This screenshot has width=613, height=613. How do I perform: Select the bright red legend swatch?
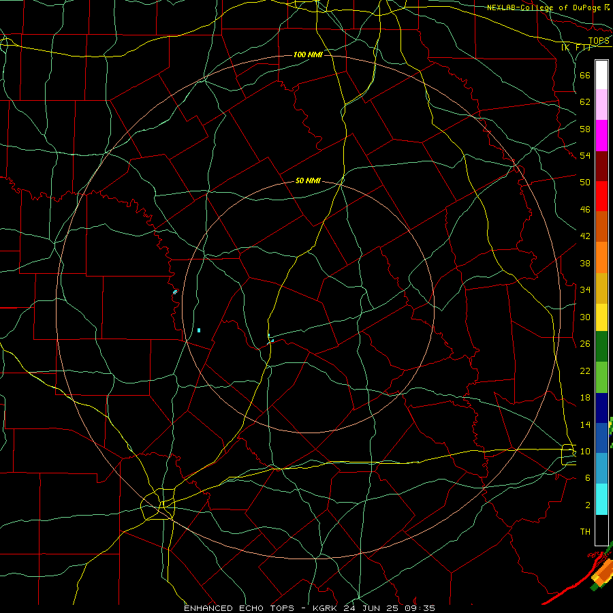[601, 196]
